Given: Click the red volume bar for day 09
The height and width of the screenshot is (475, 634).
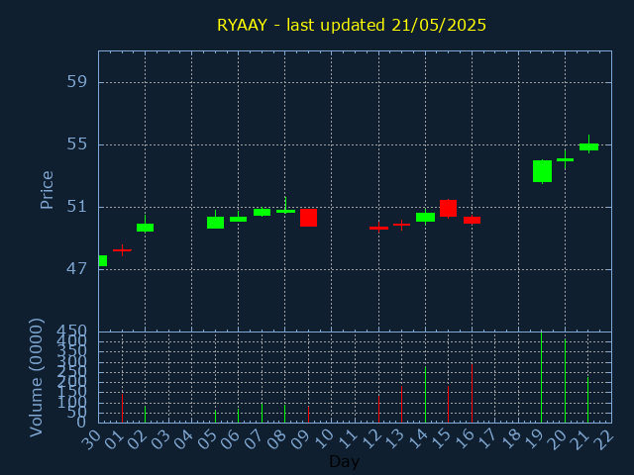Looking at the screenshot, I should pyautogui.click(x=308, y=415).
